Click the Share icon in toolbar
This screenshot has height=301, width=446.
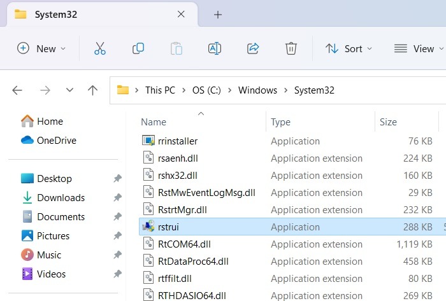tap(253, 48)
